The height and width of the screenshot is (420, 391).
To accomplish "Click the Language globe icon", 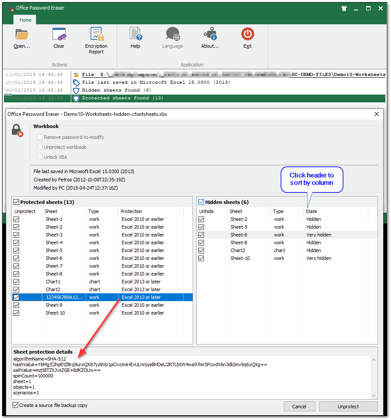I will coord(173,34).
